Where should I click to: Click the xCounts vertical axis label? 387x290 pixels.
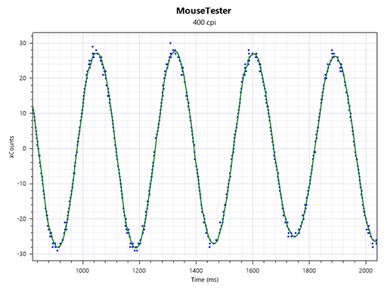coord(12,147)
